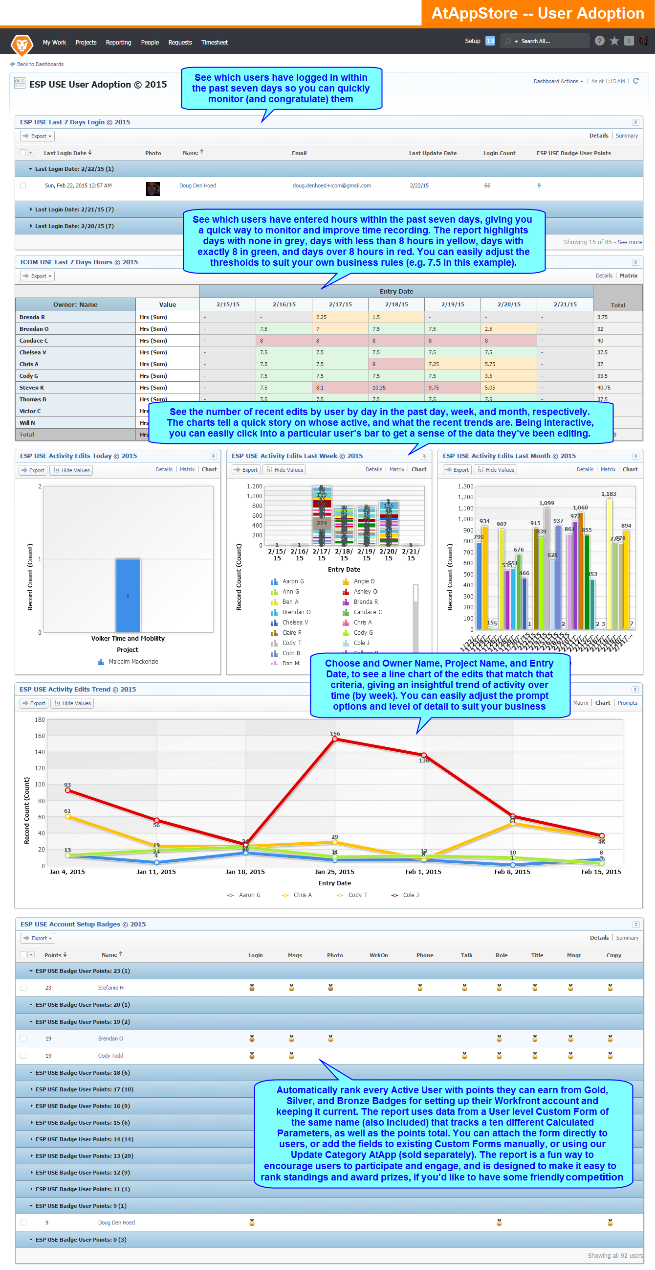The image size is (655, 1270).
Task: Check the Brendan O row checkbox
Action: click(x=23, y=1039)
